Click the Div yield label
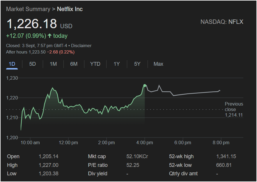Viewport: 257px width, 182px height. [98, 174]
